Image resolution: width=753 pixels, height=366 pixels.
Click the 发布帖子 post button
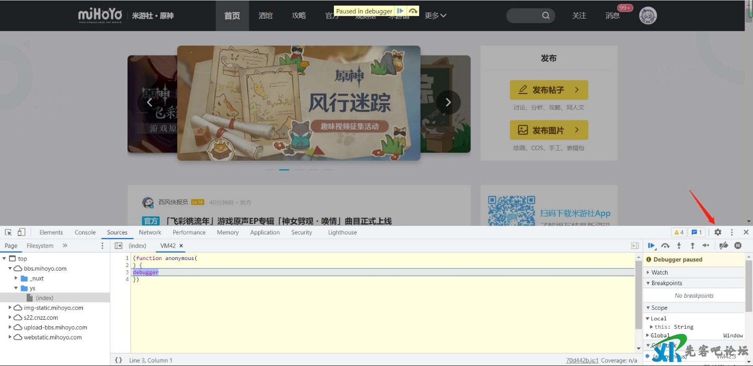[549, 89]
